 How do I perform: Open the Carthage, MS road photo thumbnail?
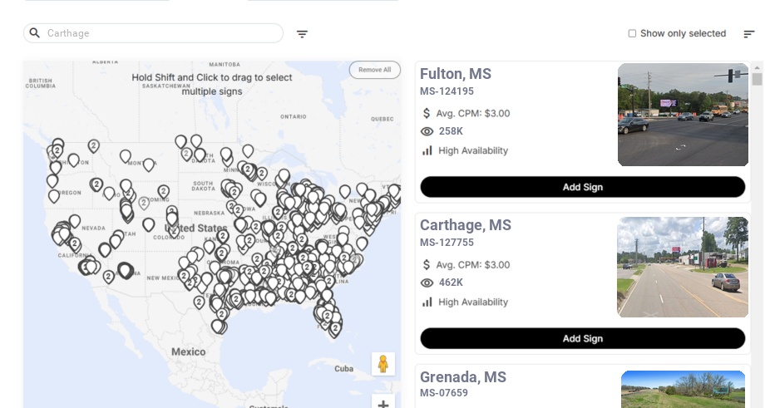click(x=683, y=267)
